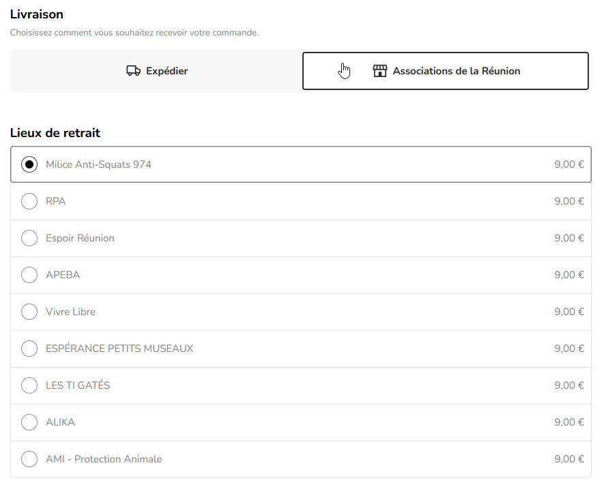The height and width of the screenshot is (502, 606).
Task: Click the ALIKA row's 9,00 € price
Action: pyautogui.click(x=569, y=422)
